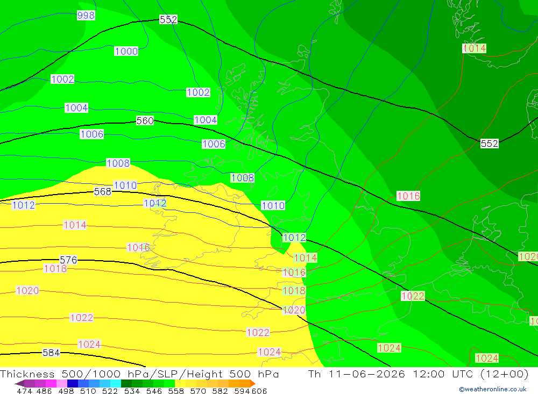Click the dark purple left legend arrow tip
The height and width of the screenshot is (394, 538).
(x=19, y=383)
